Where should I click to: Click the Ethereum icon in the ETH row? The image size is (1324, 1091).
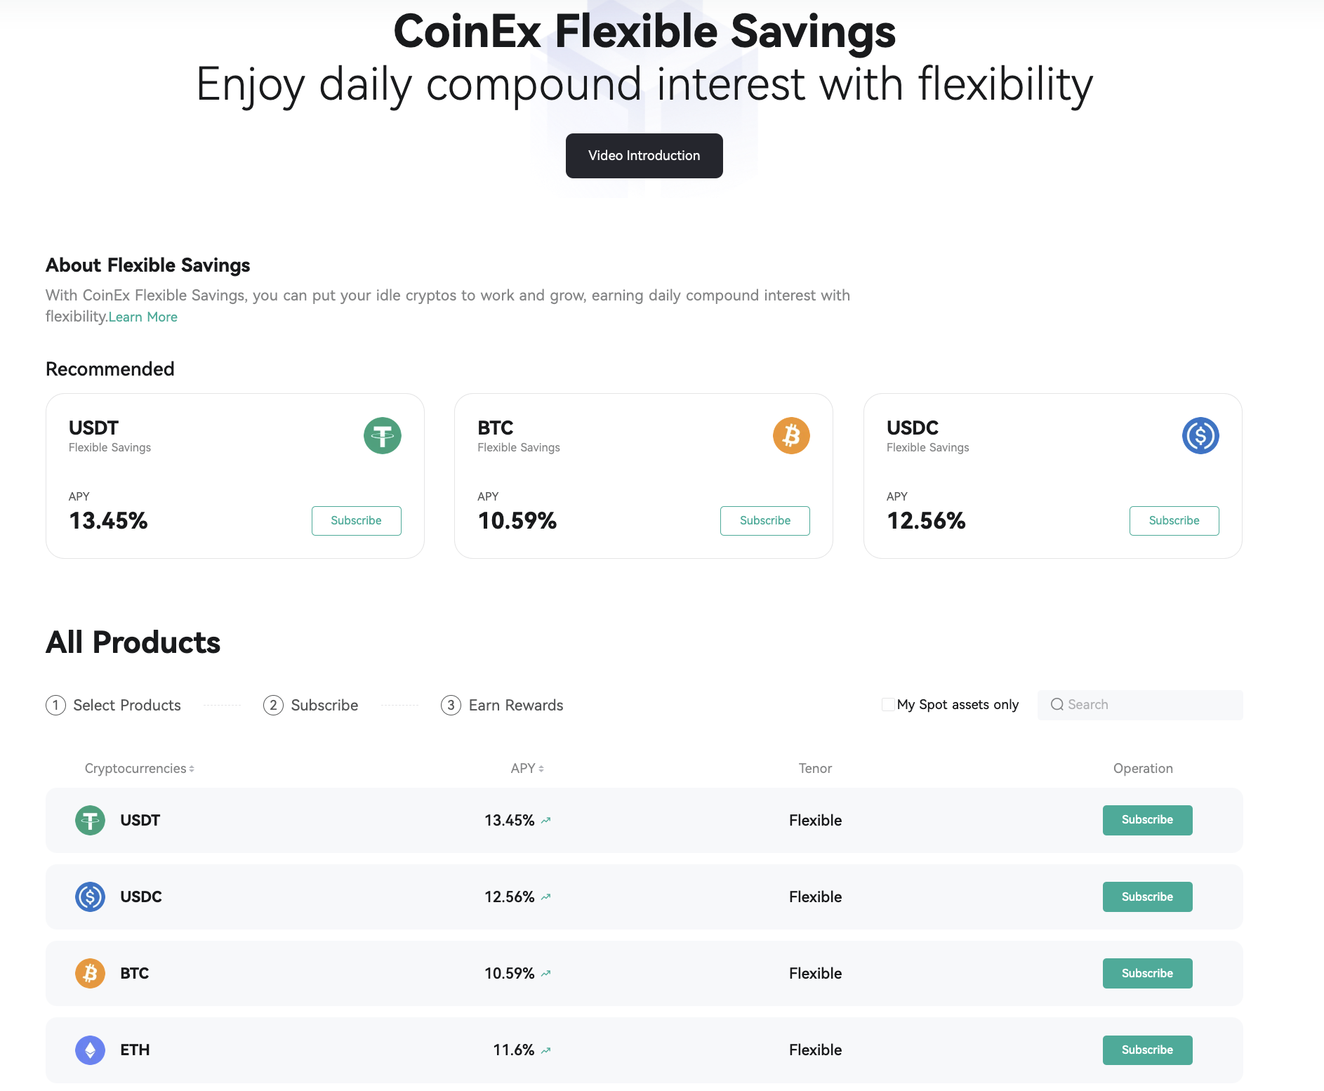click(x=90, y=1050)
